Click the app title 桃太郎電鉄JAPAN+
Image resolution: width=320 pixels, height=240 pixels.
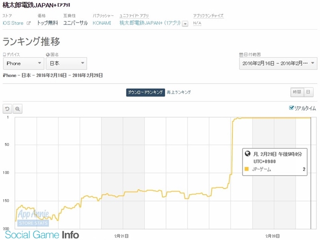pos(36,5)
